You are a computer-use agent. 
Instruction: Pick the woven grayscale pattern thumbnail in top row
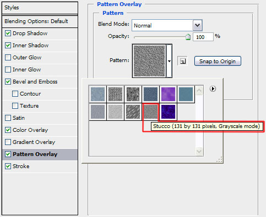point(115,94)
